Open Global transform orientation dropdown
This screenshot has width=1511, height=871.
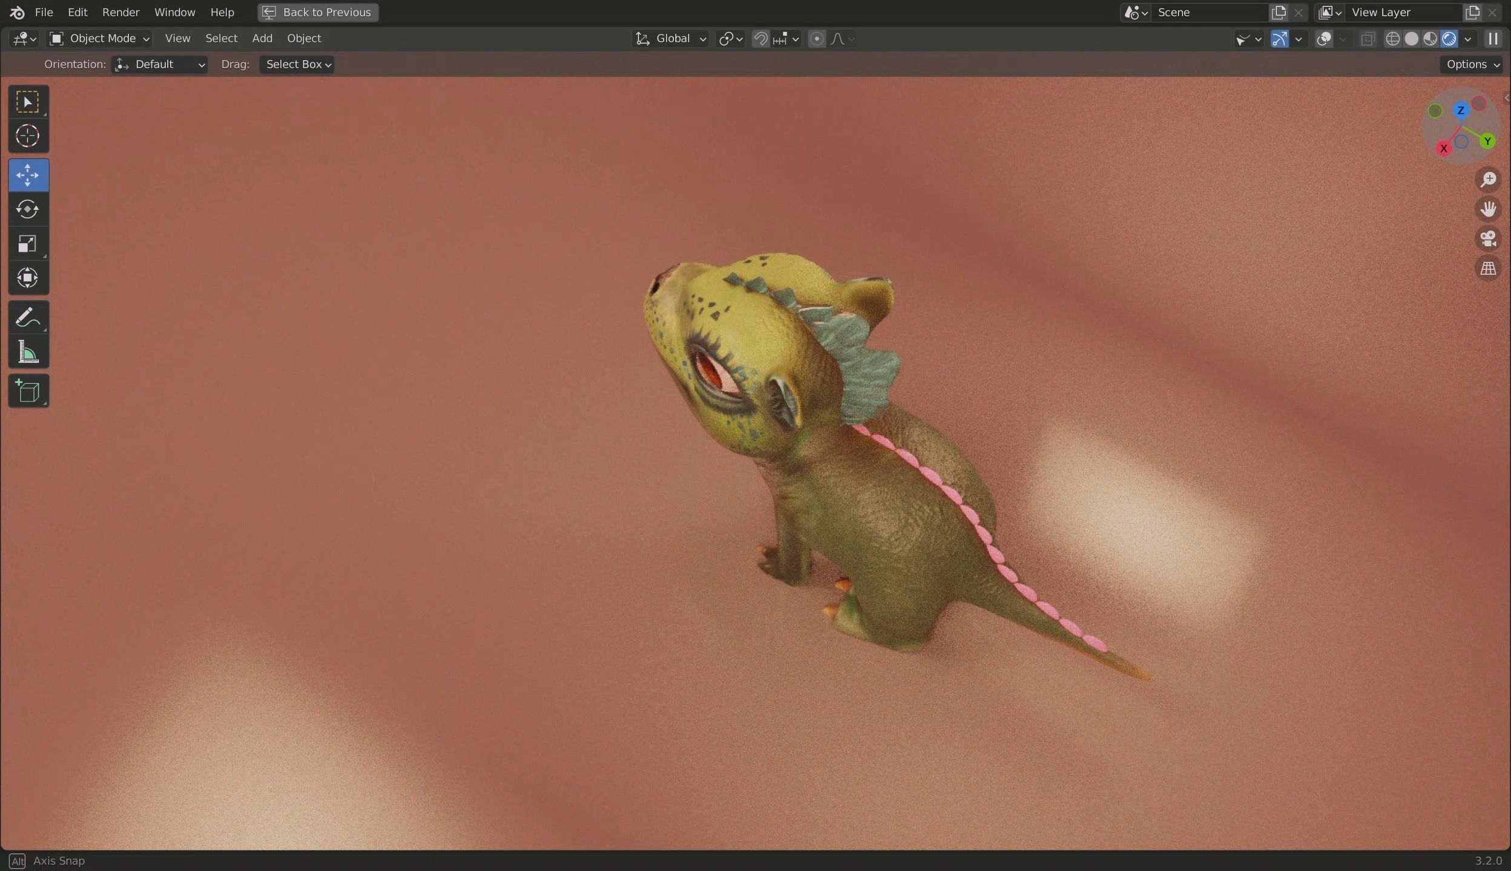tap(670, 39)
